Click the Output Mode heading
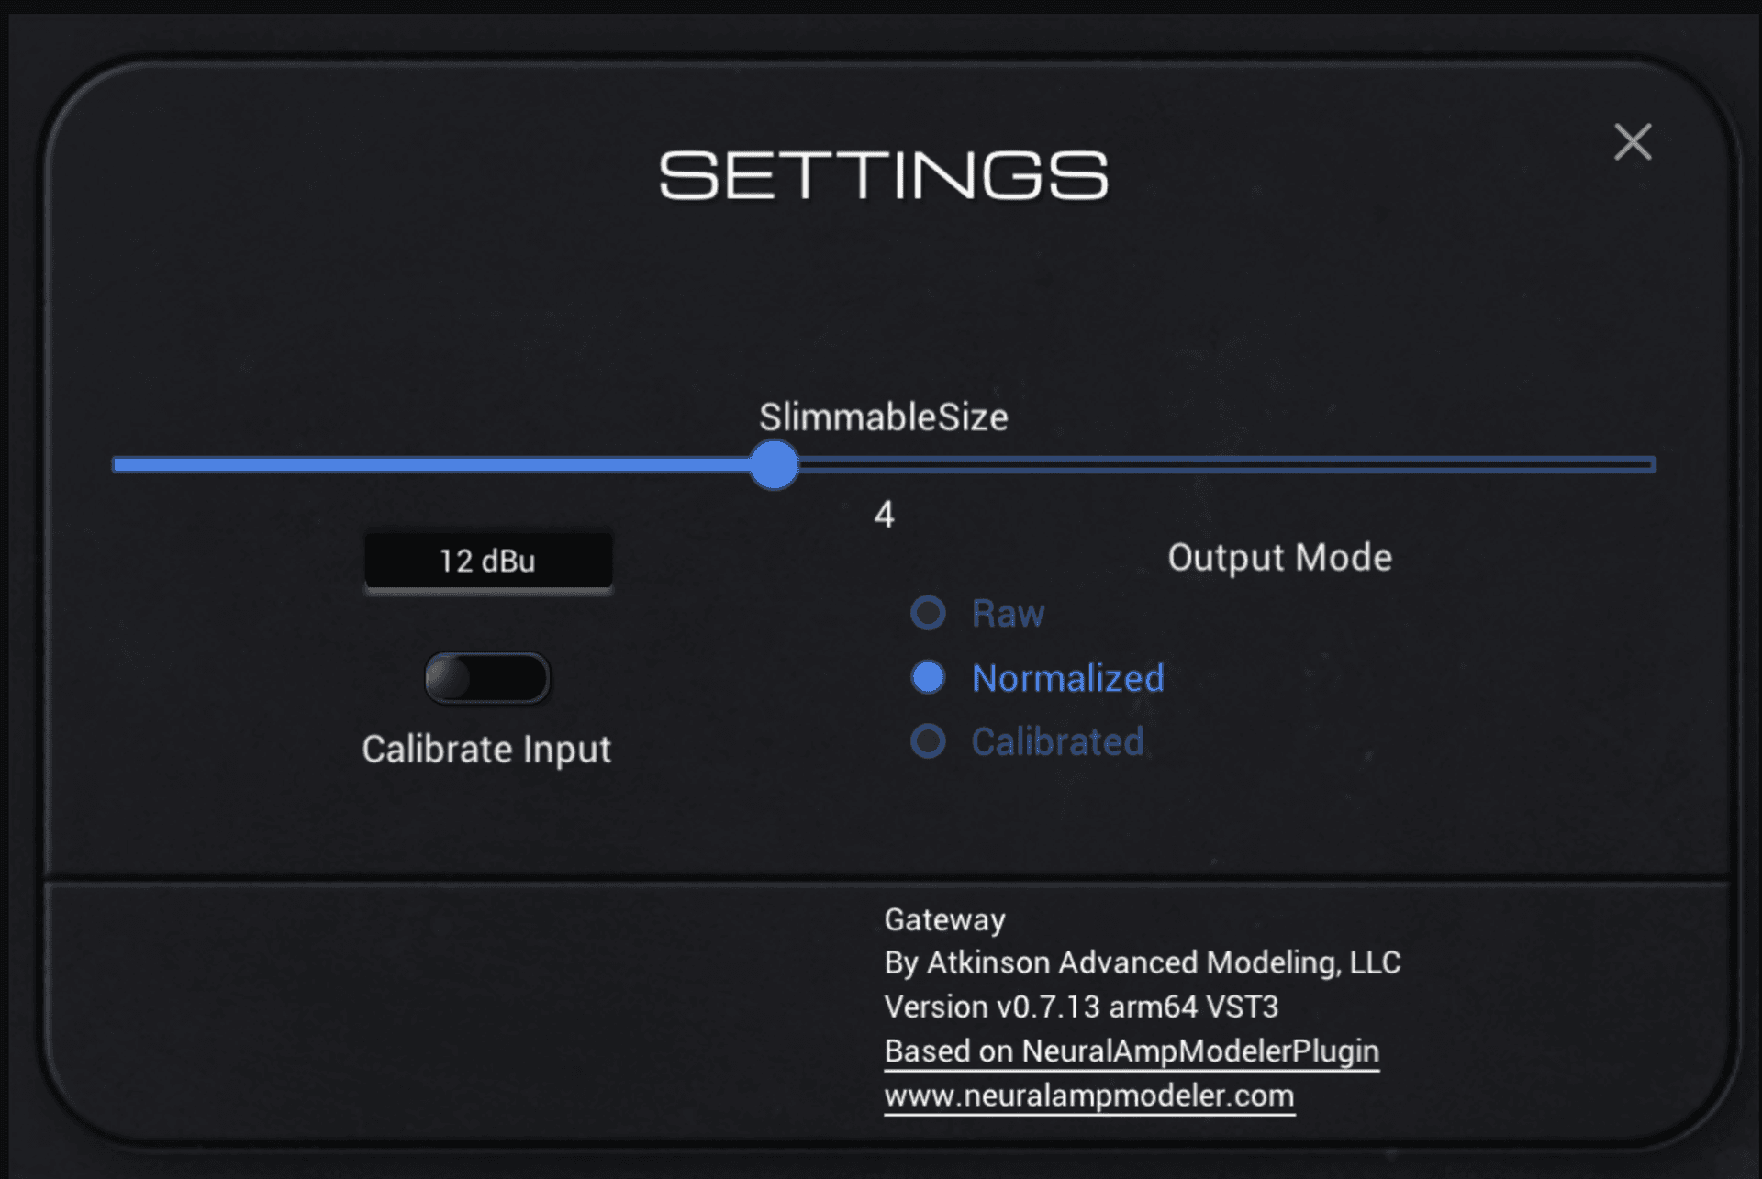Viewport: 1762px width, 1179px height. coord(1277,557)
